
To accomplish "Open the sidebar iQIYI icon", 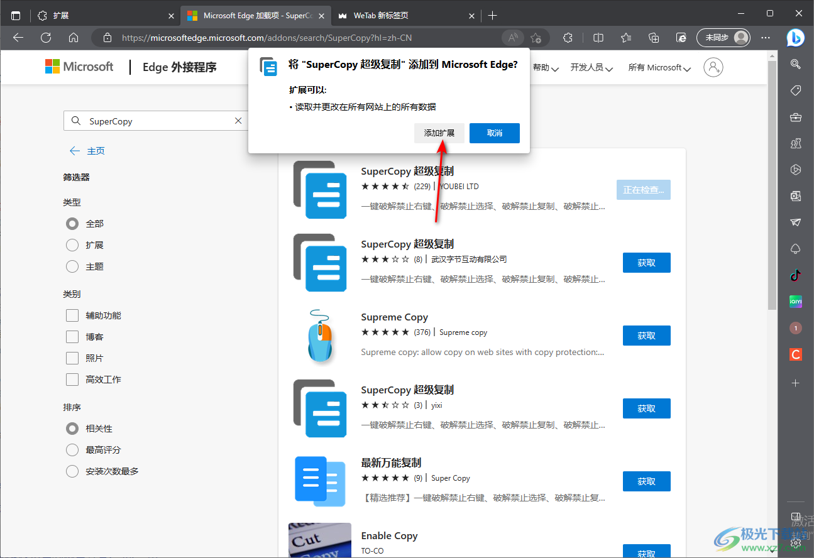I will (x=796, y=302).
